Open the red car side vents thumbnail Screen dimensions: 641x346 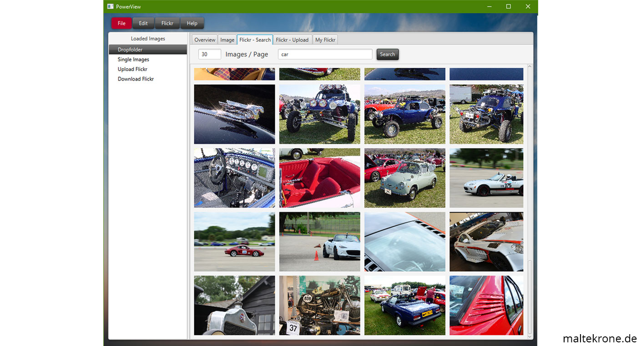486,305
